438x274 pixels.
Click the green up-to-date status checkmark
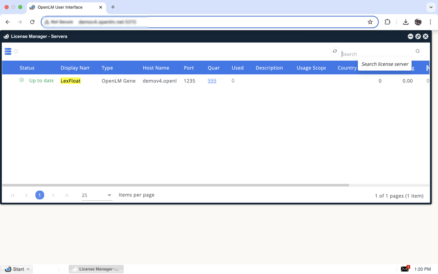22,80
